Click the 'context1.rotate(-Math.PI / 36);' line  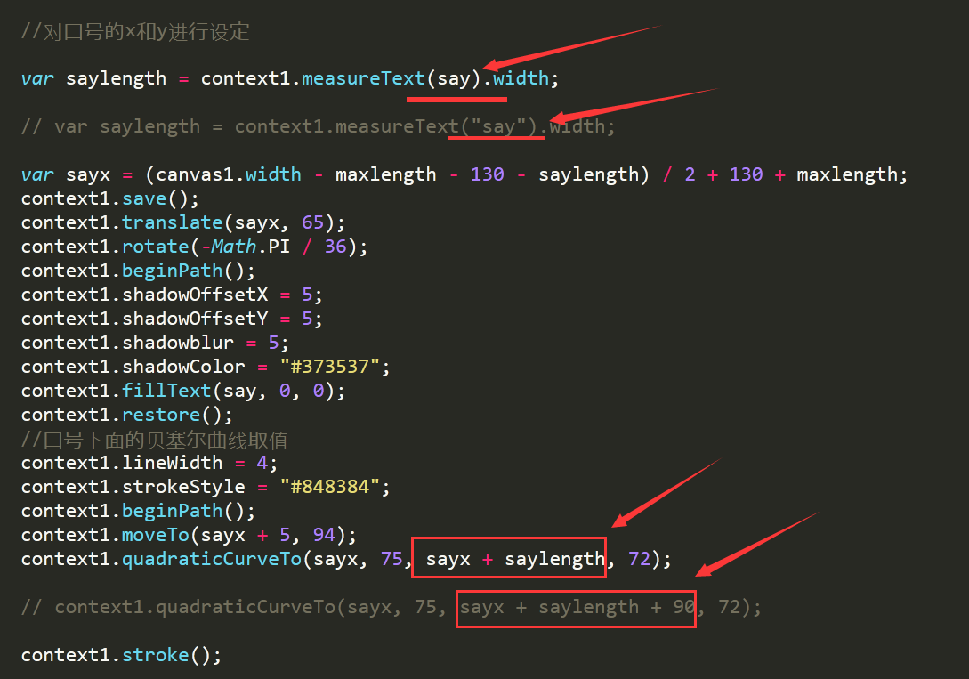pos(194,247)
